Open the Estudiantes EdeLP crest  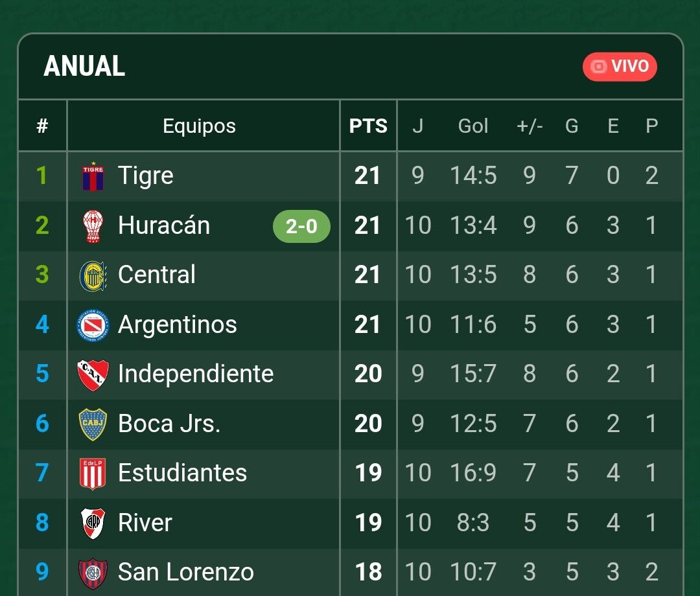coord(93,474)
